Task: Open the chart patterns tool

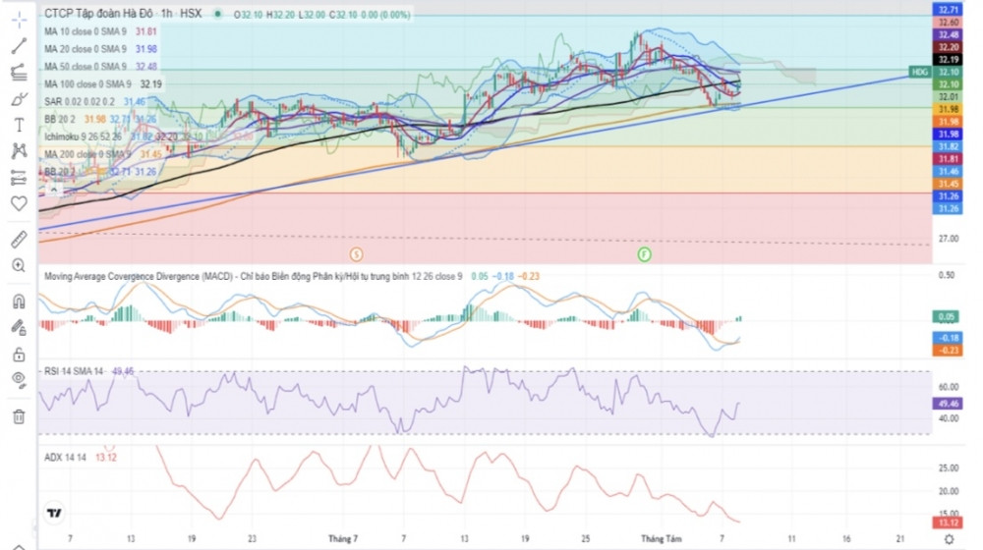Action: (19, 150)
